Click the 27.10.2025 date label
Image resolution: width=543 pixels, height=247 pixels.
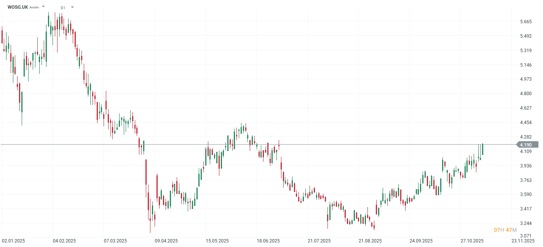click(472, 241)
